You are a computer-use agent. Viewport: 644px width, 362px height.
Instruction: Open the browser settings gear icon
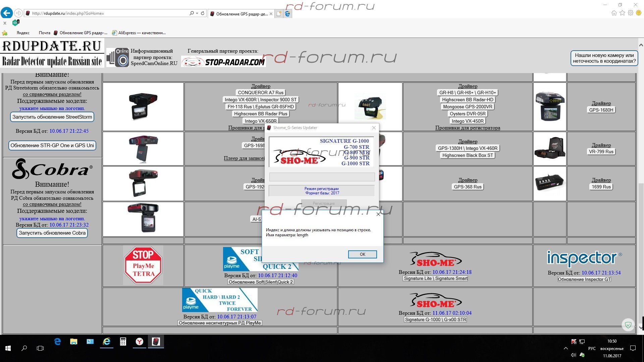631,13
